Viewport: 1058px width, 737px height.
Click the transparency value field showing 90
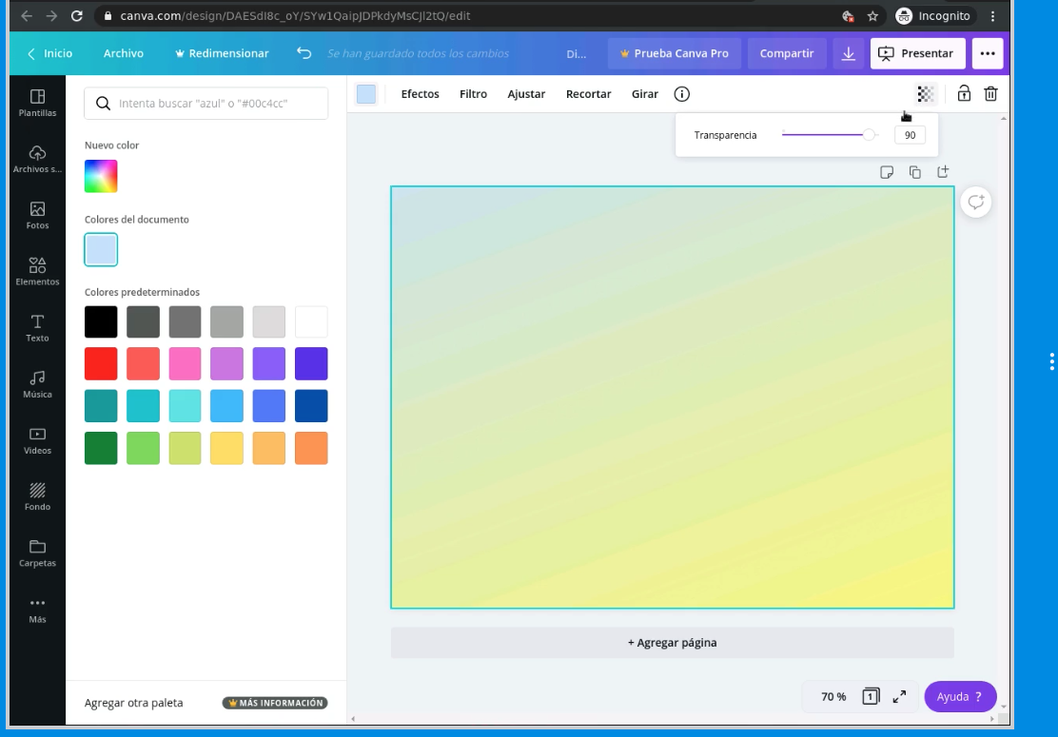tap(910, 135)
